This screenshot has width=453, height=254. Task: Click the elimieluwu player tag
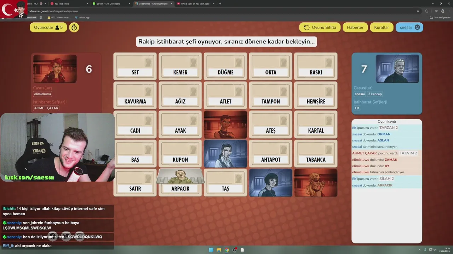[x=42, y=94]
